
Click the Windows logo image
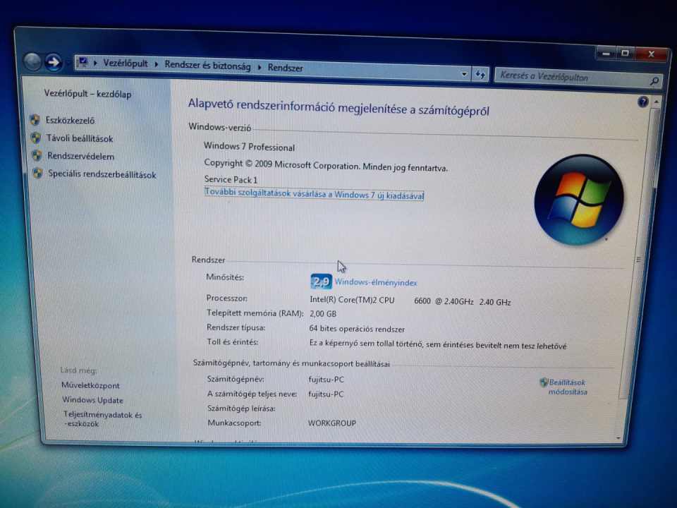tap(579, 200)
